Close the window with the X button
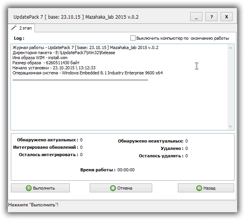 [227, 17]
